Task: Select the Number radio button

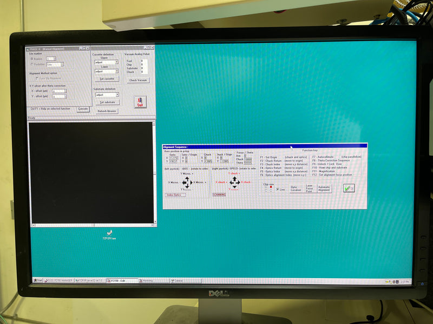Action: 32,59
